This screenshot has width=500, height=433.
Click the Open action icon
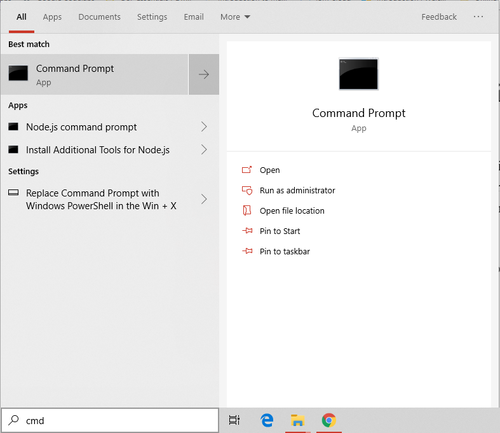pyautogui.click(x=247, y=169)
